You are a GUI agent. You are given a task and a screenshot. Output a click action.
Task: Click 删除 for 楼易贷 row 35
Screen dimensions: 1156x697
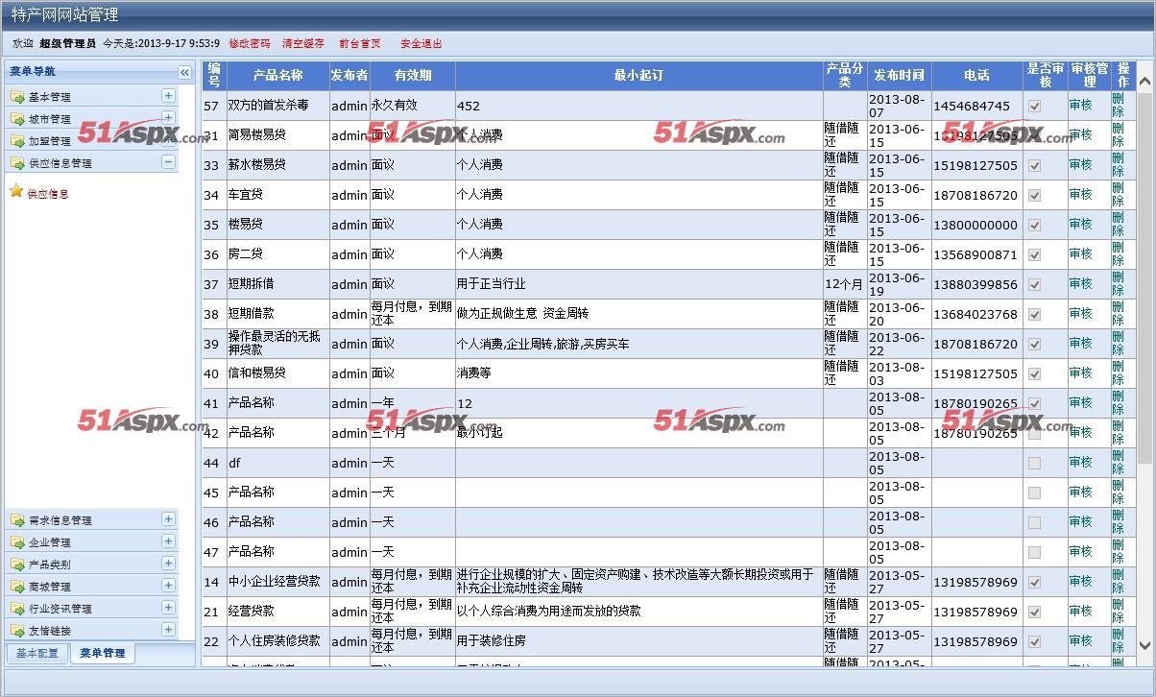click(1118, 225)
